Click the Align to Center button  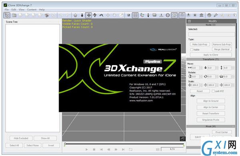coord(211,107)
